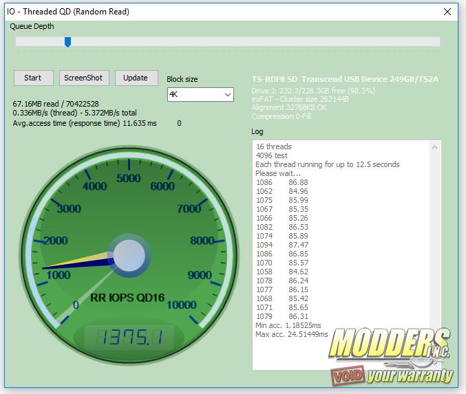Click the '16 threads' log line
This screenshot has height=394, width=466.
(x=274, y=146)
